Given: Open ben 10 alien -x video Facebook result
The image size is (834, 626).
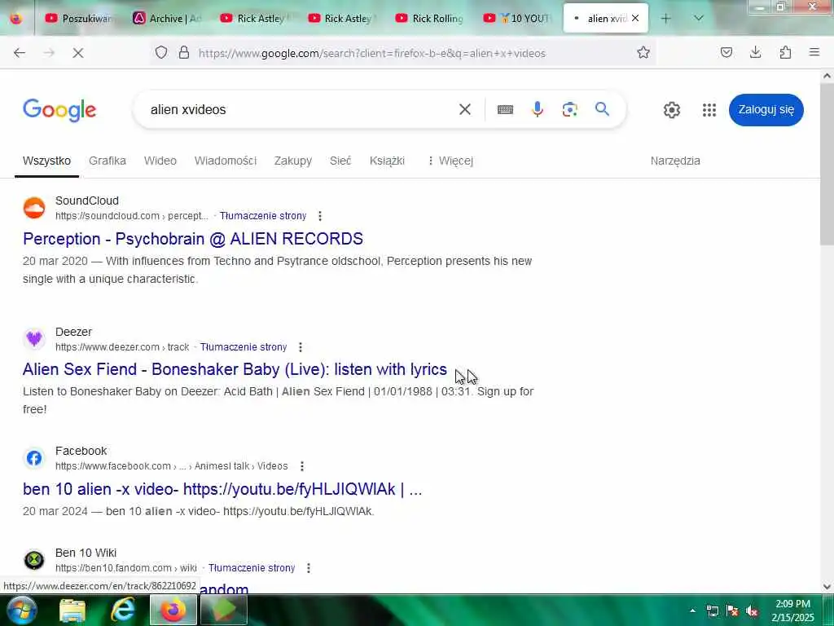Looking at the screenshot, I should click(x=222, y=489).
